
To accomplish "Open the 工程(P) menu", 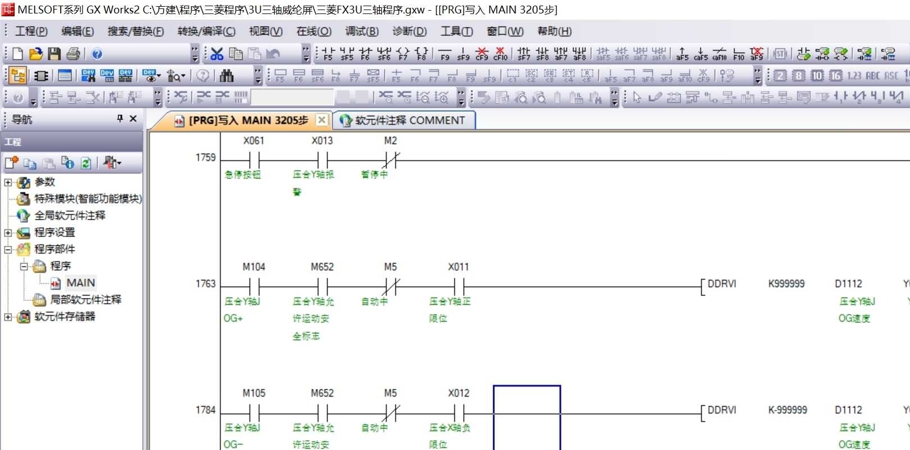I will click(x=31, y=31).
